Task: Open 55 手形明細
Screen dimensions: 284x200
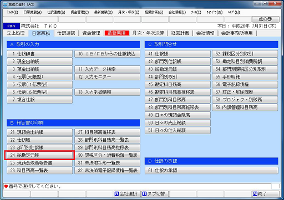Action: pyautogui.click(x=245, y=77)
